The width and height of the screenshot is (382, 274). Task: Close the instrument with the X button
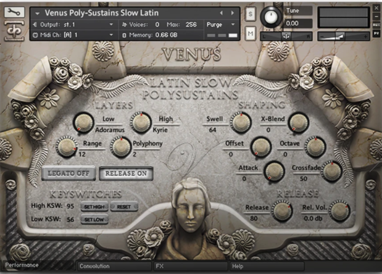pyautogui.click(x=376, y=8)
